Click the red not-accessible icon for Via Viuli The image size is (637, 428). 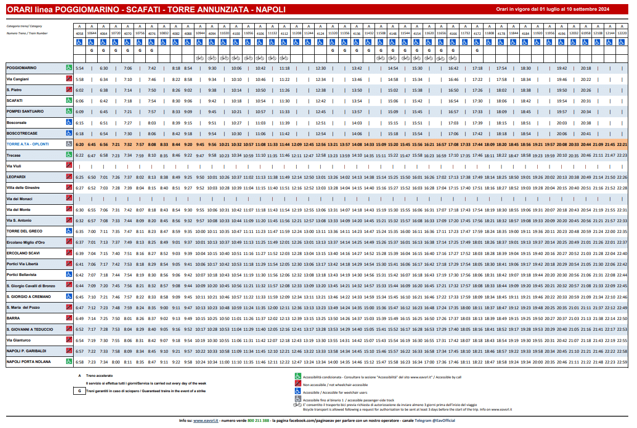click(69, 166)
